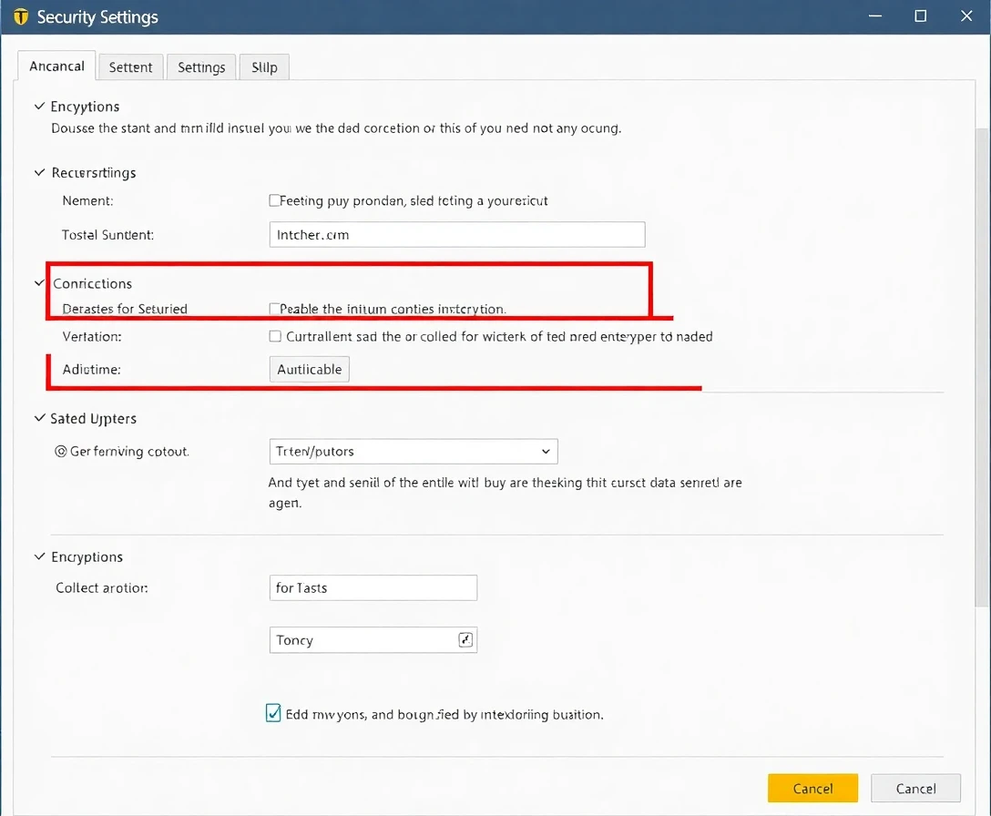
Task: Check the Curtrallent sad checkbox
Action: coord(275,336)
